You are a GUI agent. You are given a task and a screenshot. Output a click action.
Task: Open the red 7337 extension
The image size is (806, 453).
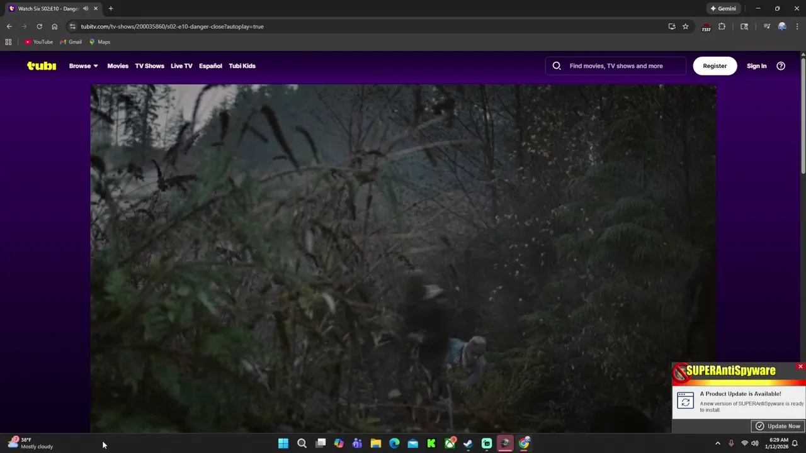pos(707,27)
